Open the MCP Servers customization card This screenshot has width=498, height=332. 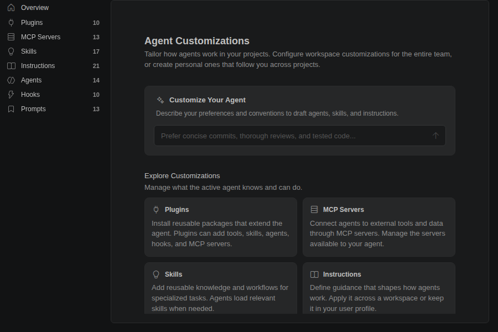[379, 227]
